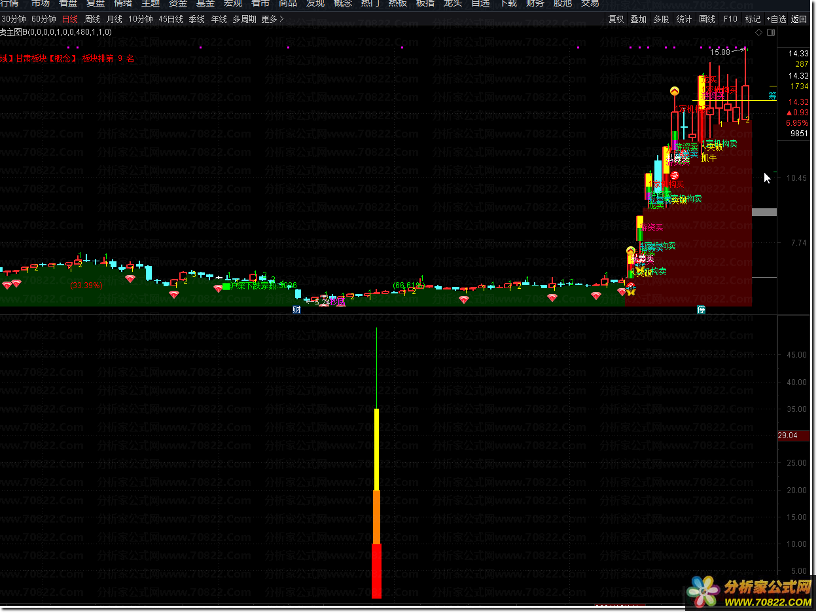
Task: Click the 9851 value on price axis
Action: [x=800, y=134]
